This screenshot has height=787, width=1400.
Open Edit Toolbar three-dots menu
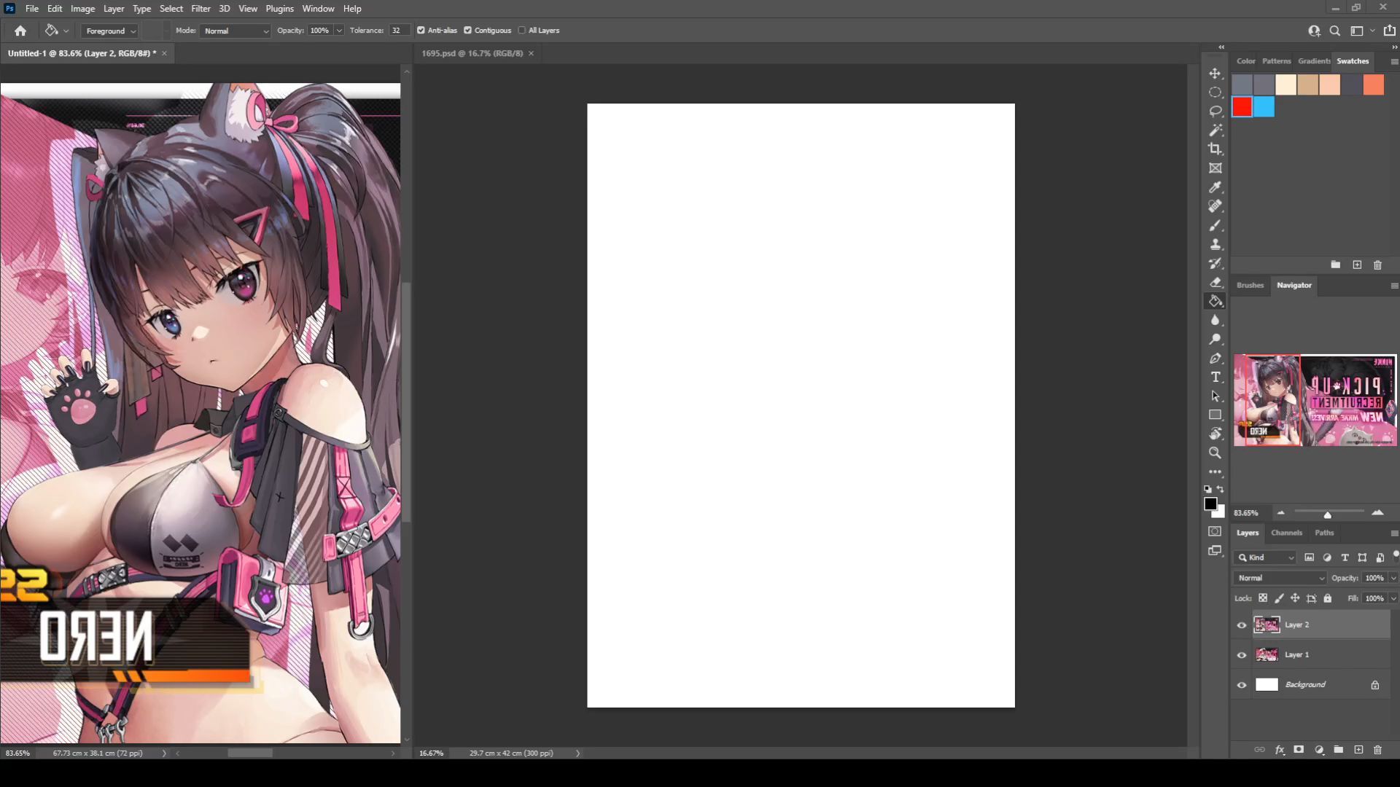coord(1215,471)
